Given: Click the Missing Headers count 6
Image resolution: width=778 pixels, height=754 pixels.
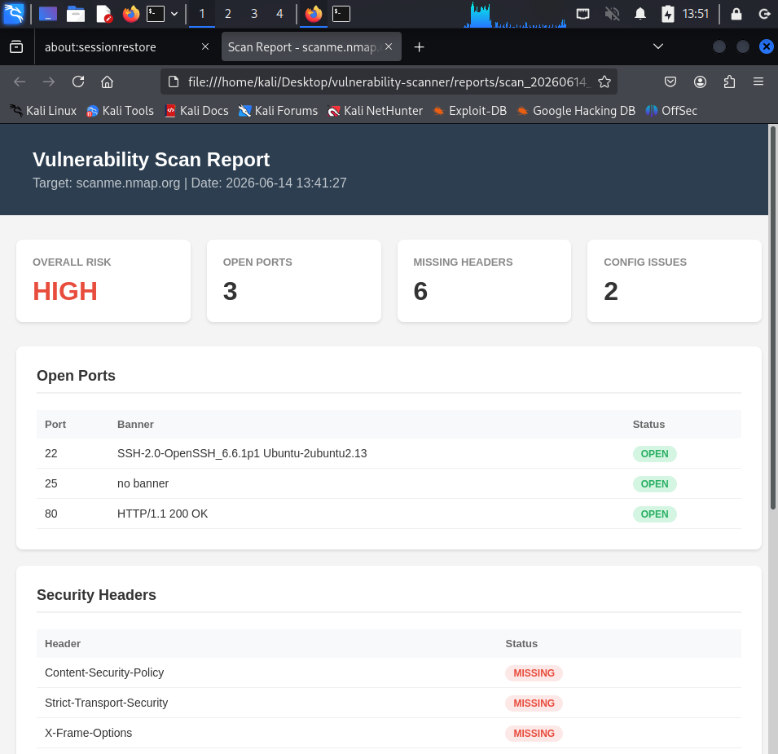Looking at the screenshot, I should 420,291.
